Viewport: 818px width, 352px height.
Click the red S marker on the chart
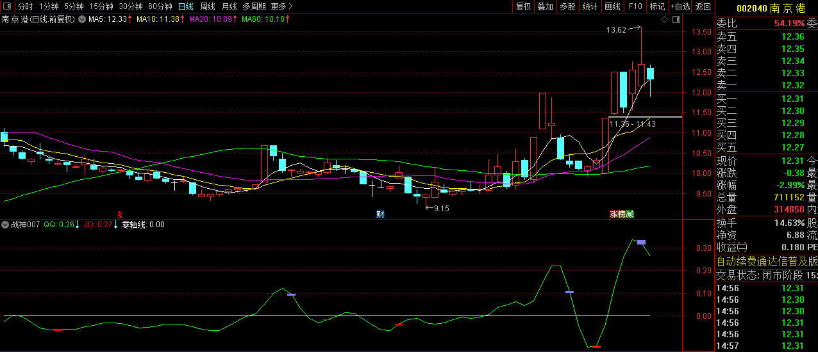[x=119, y=214]
